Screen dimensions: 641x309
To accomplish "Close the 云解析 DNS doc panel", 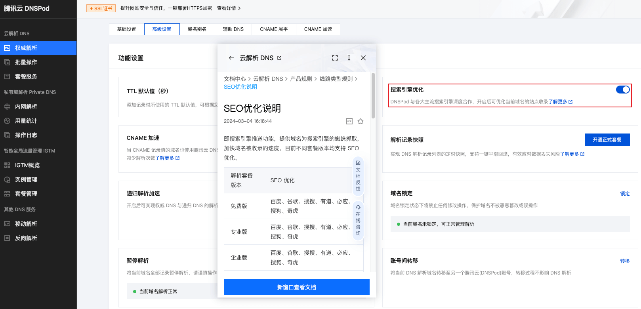I will click(363, 58).
